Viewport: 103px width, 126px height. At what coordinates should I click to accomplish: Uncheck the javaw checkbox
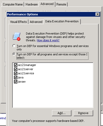(16, 82)
